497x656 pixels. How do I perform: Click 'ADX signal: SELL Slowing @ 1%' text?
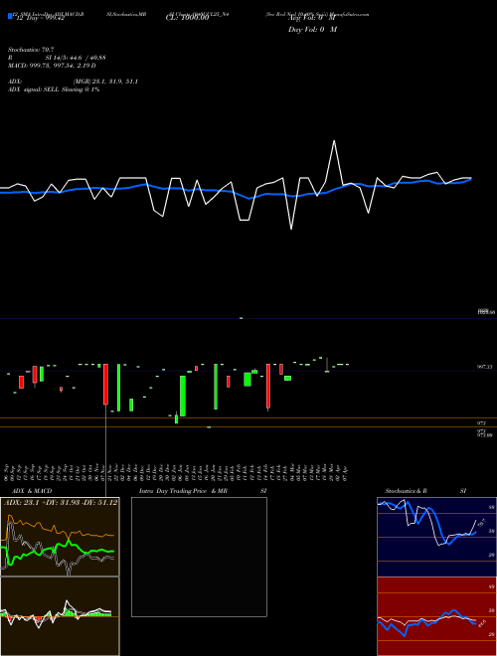[54, 89]
